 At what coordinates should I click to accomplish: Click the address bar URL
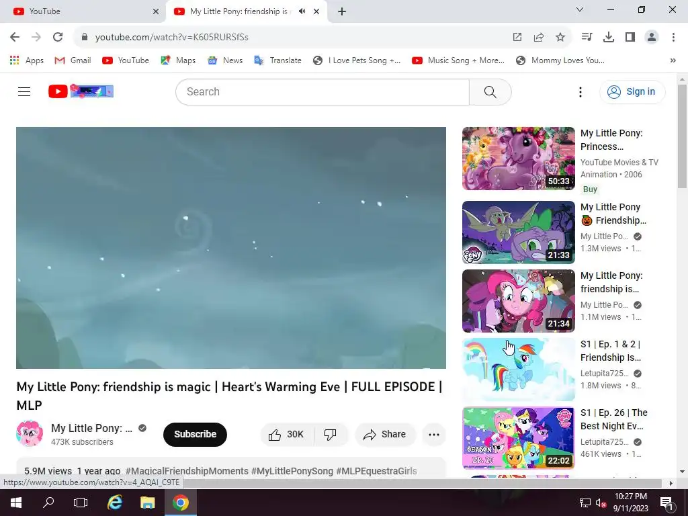(172, 38)
